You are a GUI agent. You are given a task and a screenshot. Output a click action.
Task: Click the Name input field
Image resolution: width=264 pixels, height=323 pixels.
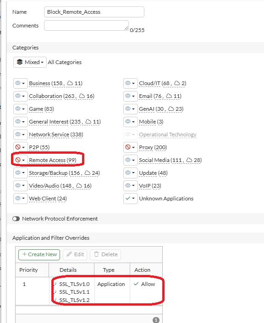94,12
